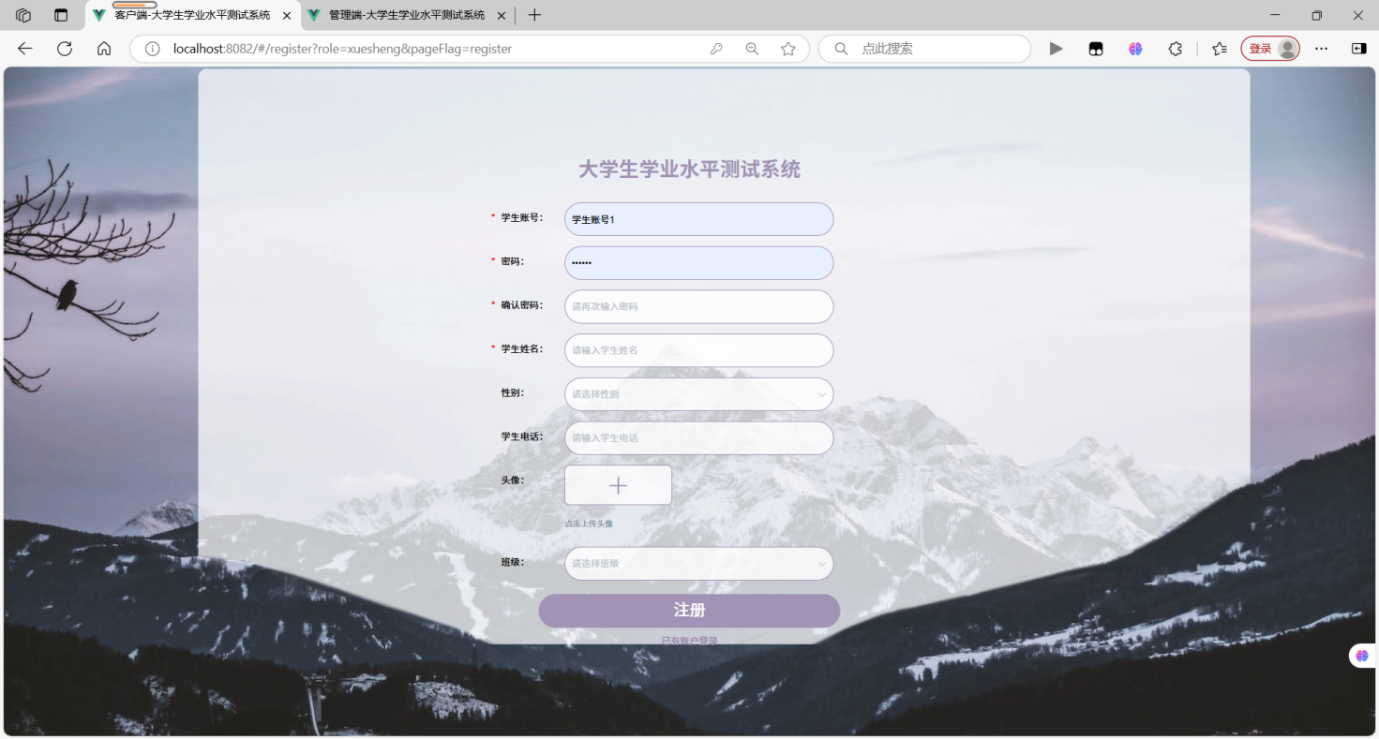Focus the 确认密码 input field
The image size is (1379, 739).
698,306
